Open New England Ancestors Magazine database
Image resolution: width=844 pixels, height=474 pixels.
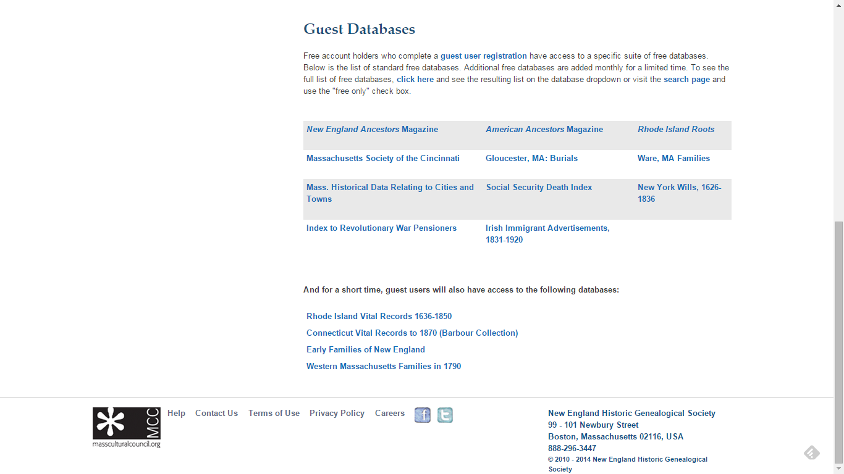pyautogui.click(x=373, y=129)
